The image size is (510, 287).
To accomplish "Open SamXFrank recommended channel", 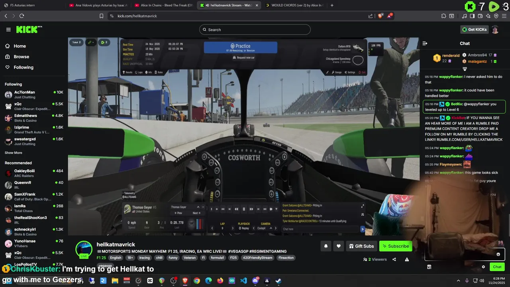I will [x=34, y=196].
